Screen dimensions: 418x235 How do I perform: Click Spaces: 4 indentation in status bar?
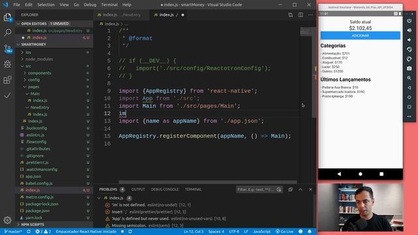click(x=216, y=232)
